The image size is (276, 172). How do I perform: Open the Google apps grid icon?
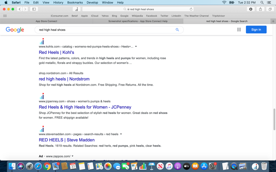239,30
